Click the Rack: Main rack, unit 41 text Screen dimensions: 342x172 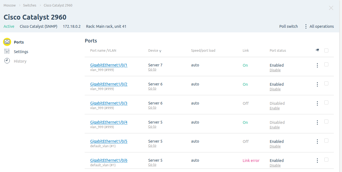[x=106, y=26]
